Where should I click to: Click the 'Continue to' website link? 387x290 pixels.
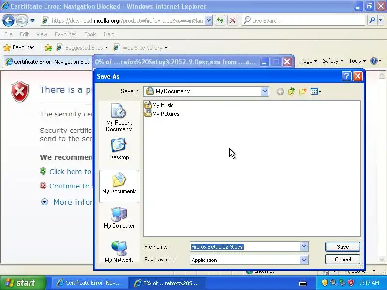[69, 186]
